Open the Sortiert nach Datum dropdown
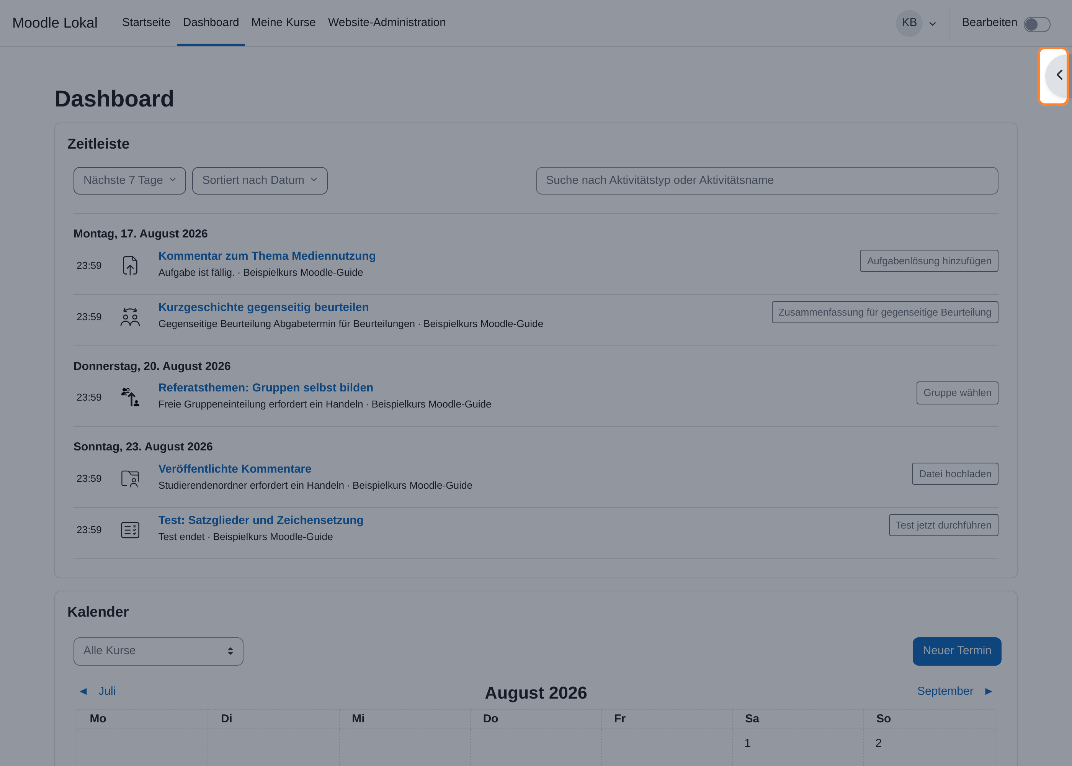 click(260, 181)
